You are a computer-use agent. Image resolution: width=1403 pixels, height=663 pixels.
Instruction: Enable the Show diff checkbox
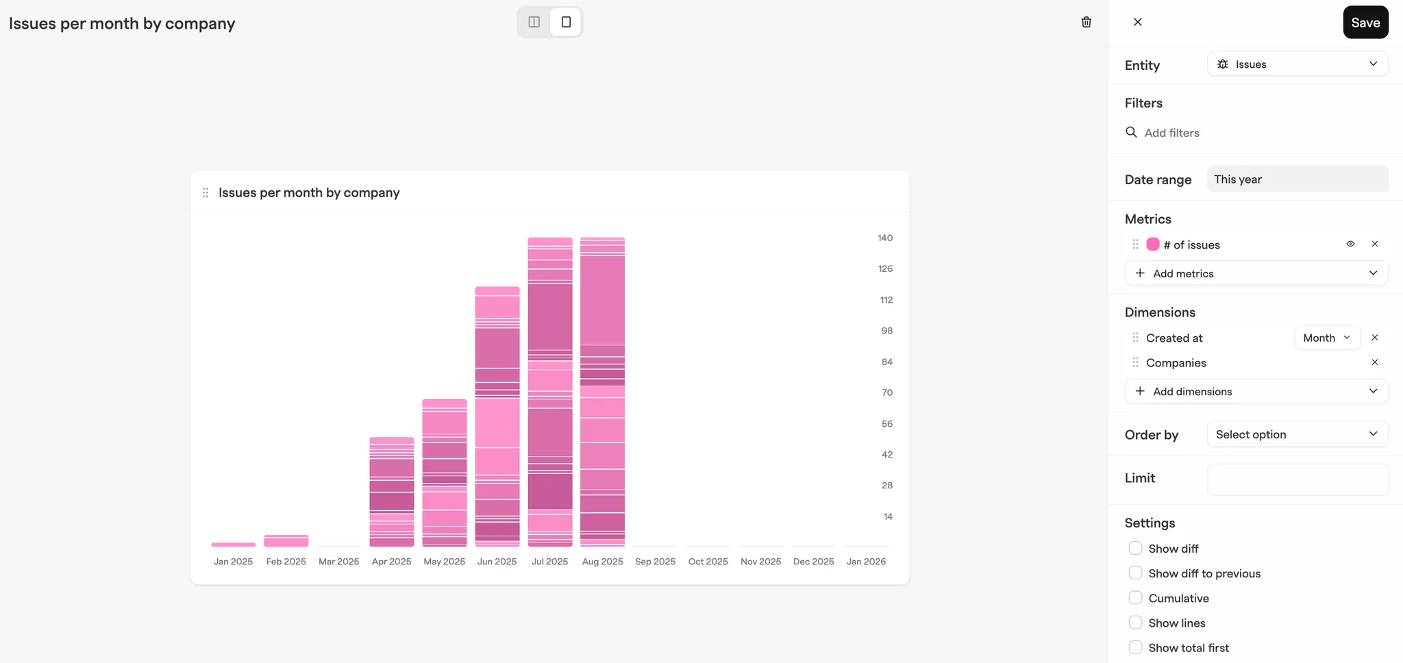[x=1135, y=548]
